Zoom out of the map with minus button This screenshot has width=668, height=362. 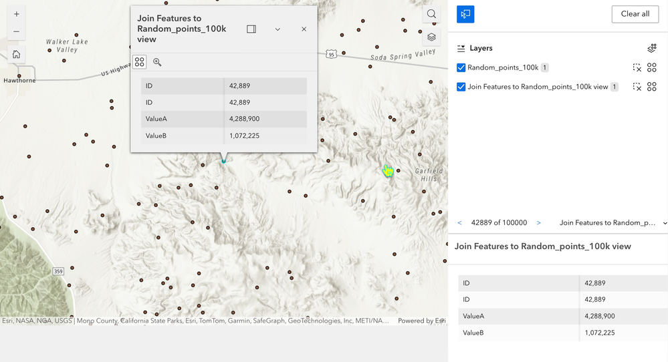pyautogui.click(x=16, y=31)
